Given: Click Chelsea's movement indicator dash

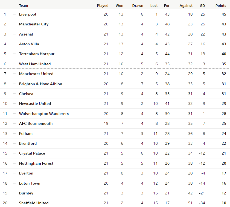Looking at the screenshot, I should pos(14,94).
